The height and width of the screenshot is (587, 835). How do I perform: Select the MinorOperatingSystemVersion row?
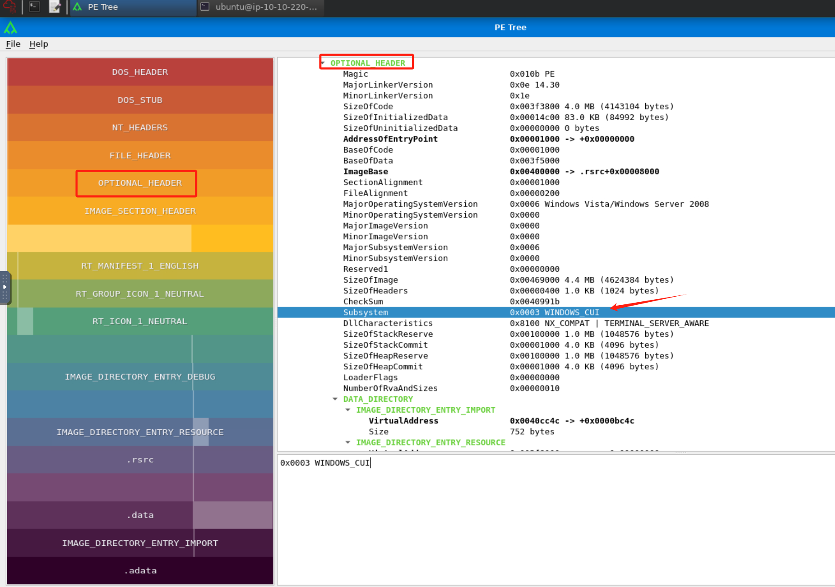click(x=556, y=215)
